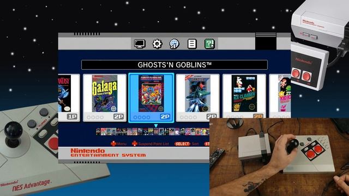349x196 pixels.
Task: Select the Ice Climber game cover
Action: pyautogui.click(x=244, y=93)
